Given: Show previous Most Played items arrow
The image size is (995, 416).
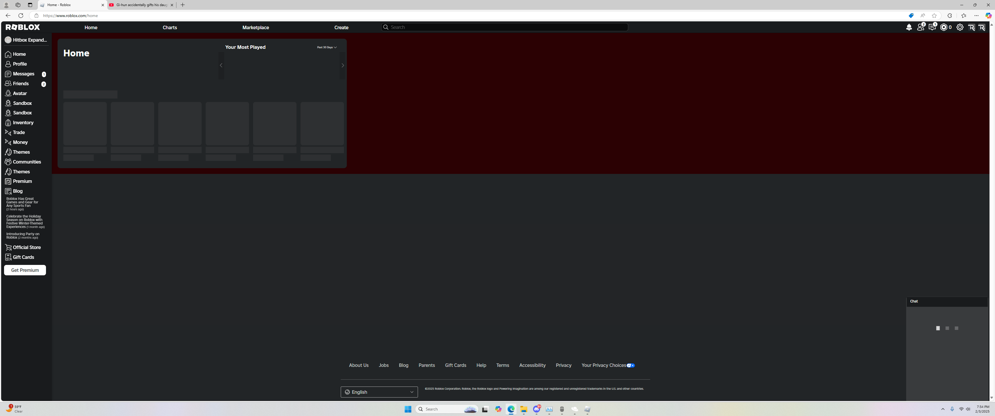Looking at the screenshot, I should coord(221,66).
